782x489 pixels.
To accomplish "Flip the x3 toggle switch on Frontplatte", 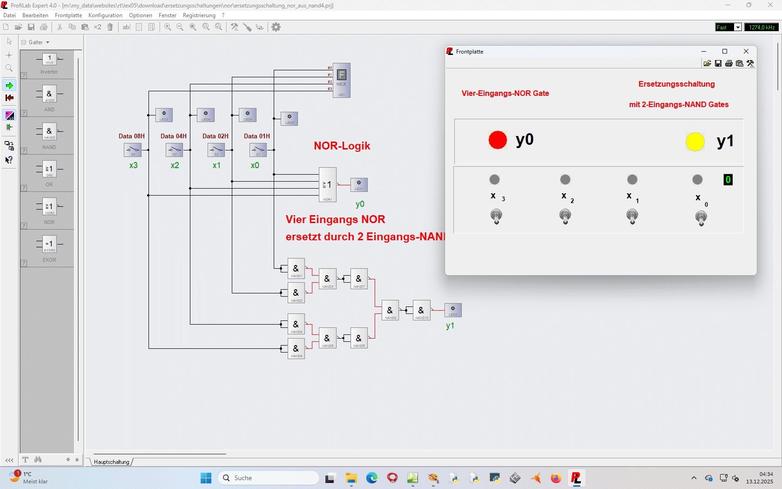I will coord(496,216).
